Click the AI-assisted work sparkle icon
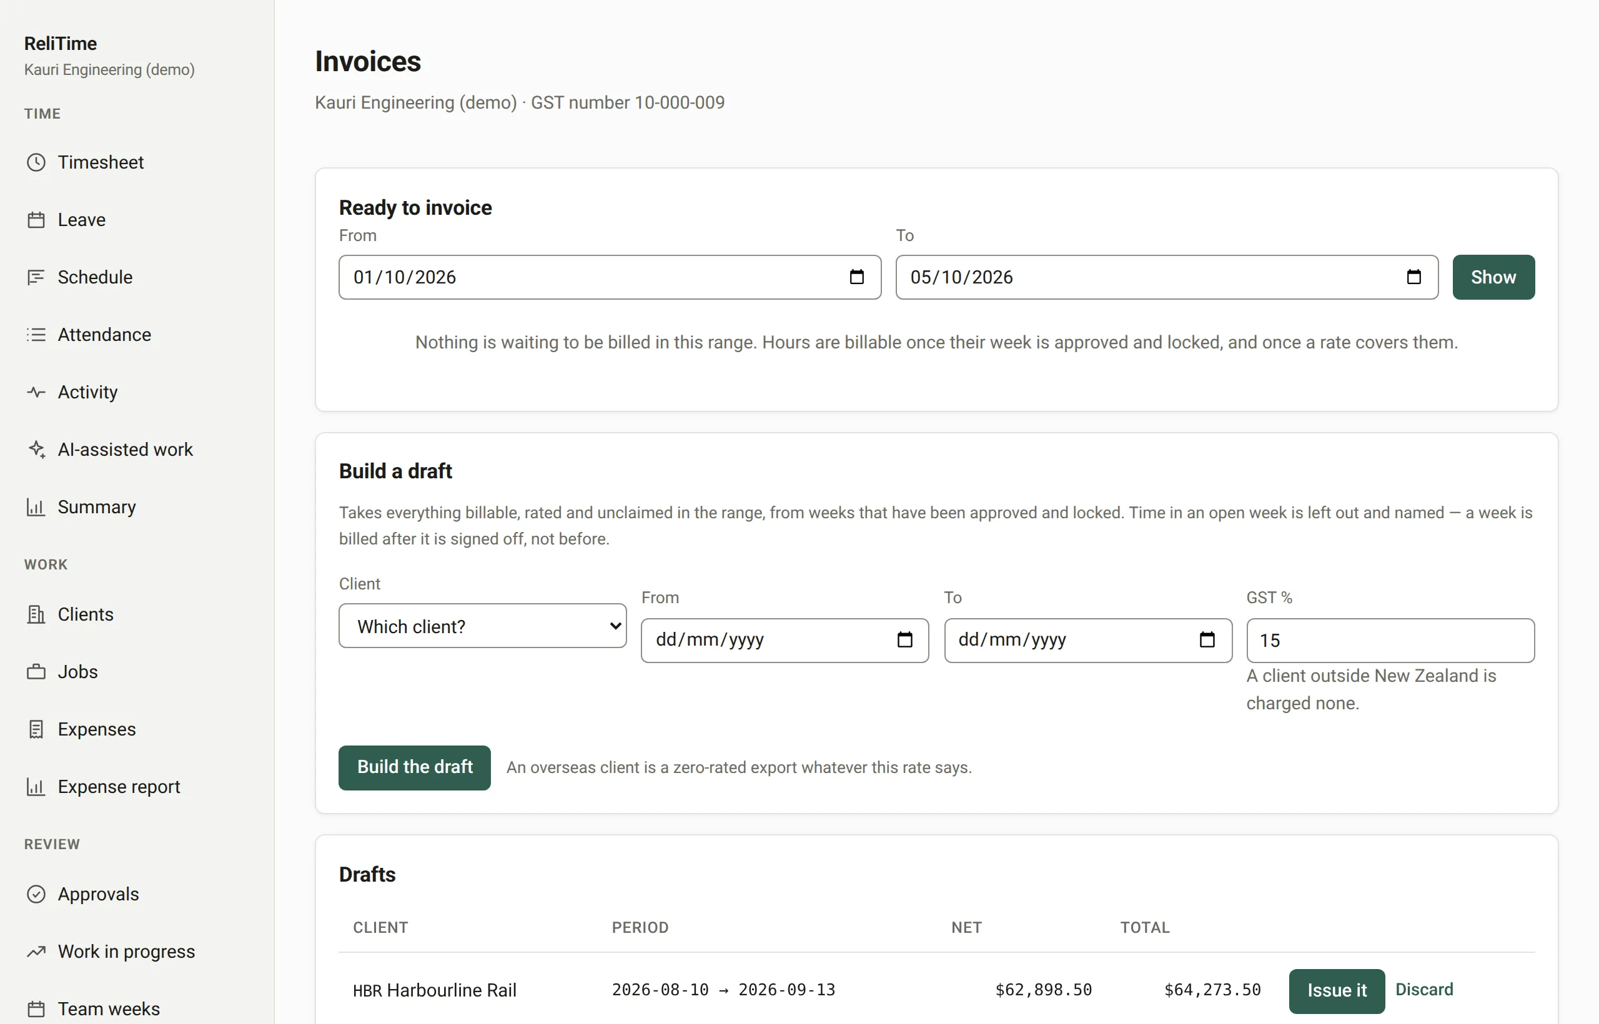 point(36,450)
